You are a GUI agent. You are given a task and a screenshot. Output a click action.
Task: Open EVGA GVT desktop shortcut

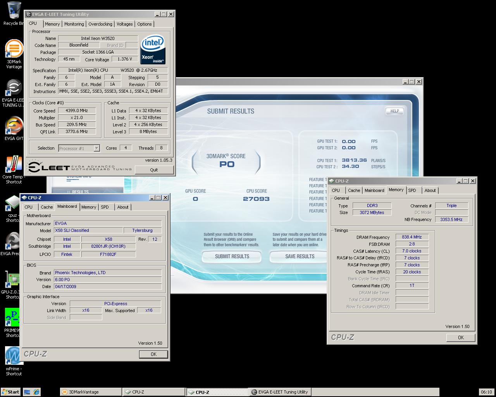(14, 129)
